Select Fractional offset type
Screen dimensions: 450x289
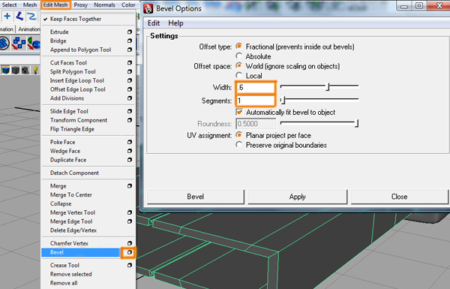[238, 46]
